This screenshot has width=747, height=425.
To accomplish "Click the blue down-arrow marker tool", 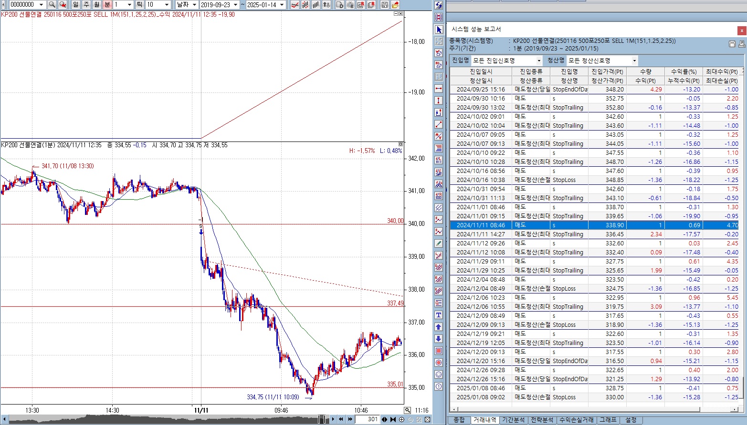I will pyautogui.click(x=439, y=339).
